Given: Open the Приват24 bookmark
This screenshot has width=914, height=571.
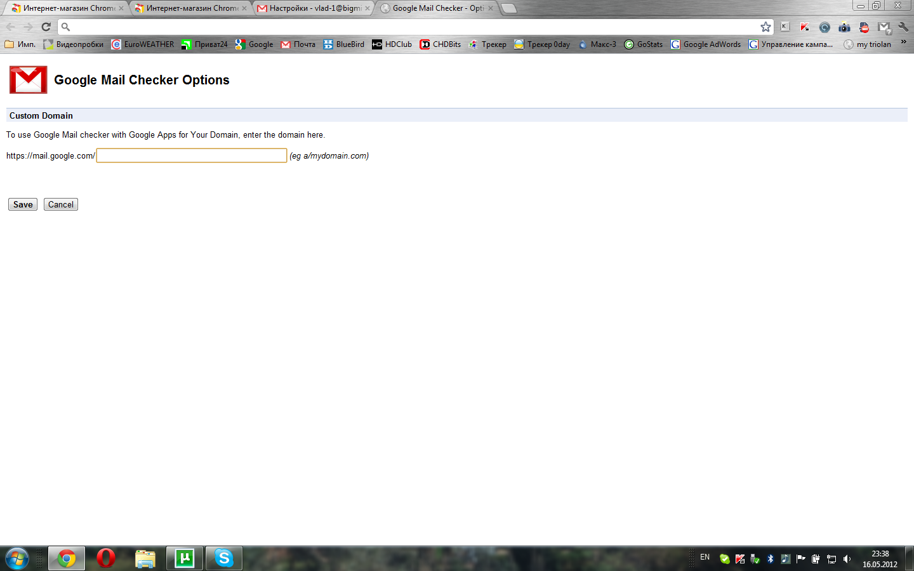Looking at the screenshot, I should [x=204, y=44].
